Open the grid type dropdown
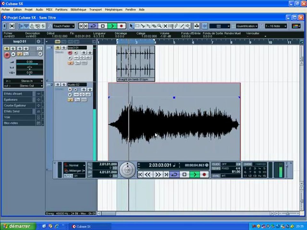Viewport: 307px width, 230px height. (x=219, y=26)
